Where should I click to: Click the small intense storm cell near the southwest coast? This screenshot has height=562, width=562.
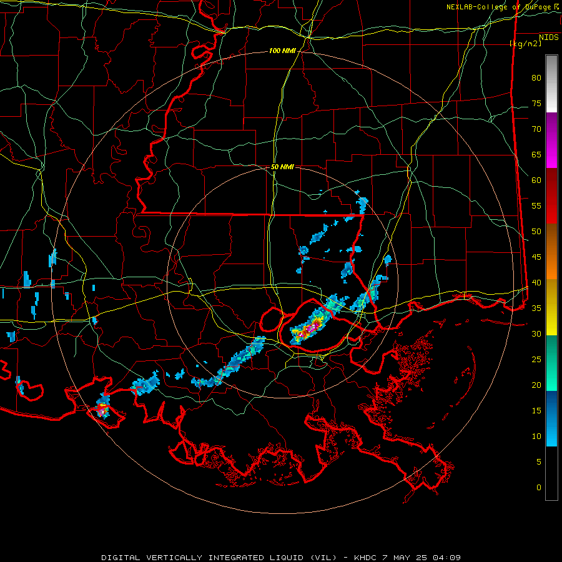pyautogui.click(x=103, y=408)
